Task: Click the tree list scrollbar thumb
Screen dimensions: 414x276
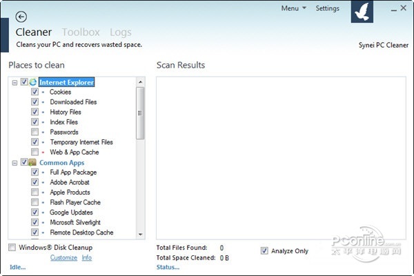Action: point(140,113)
